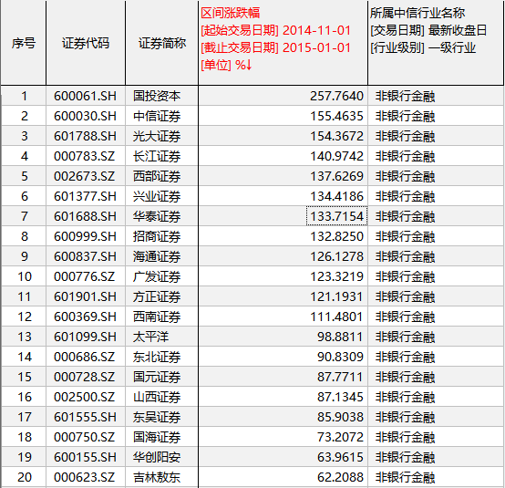The height and width of the screenshot is (488, 505).
Task: Click row number 19
Action: tap(24, 457)
